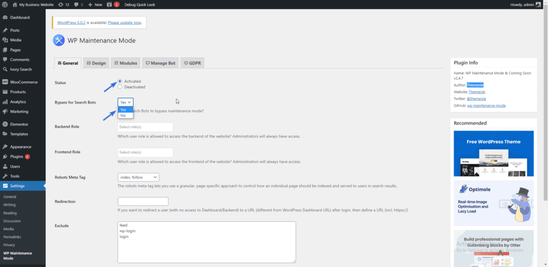
Task: Click the Redirection URL input field
Action: pos(143,202)
